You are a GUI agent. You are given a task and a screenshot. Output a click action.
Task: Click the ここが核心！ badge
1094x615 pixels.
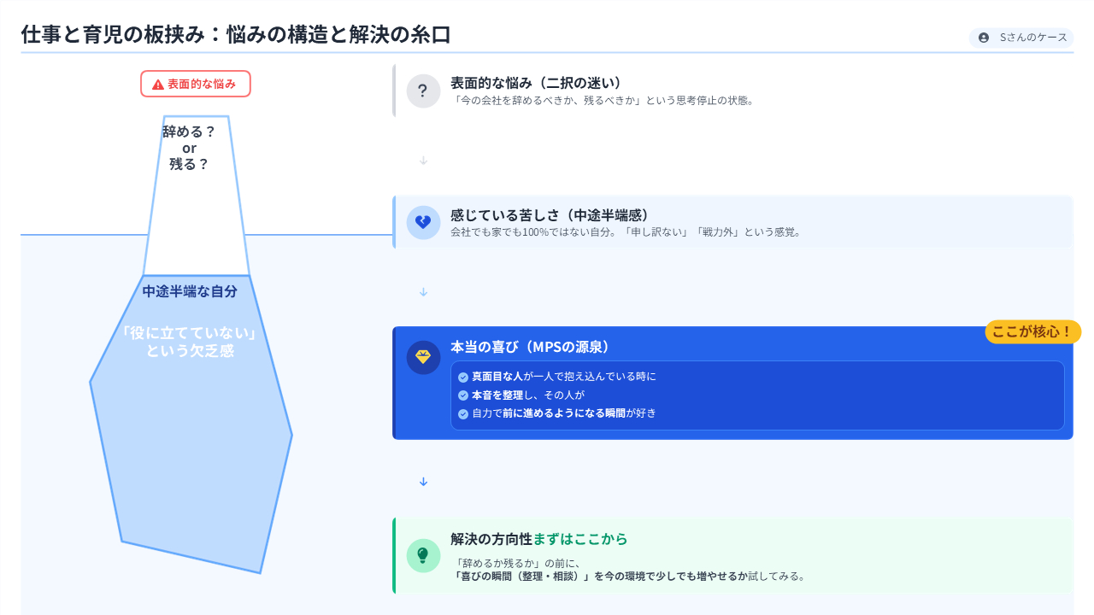[x=1032, y=331]
